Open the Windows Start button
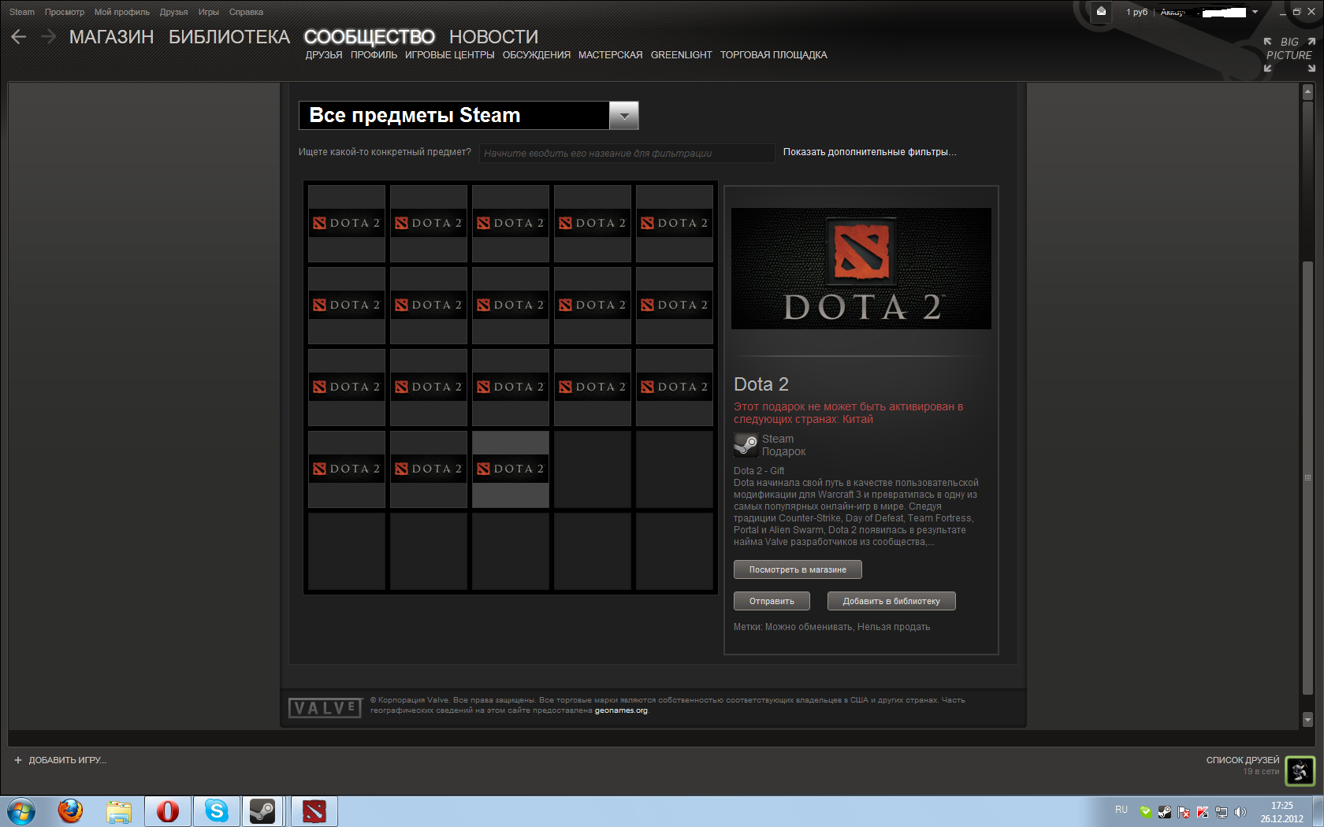The image size is (1324, 827). 20,811
